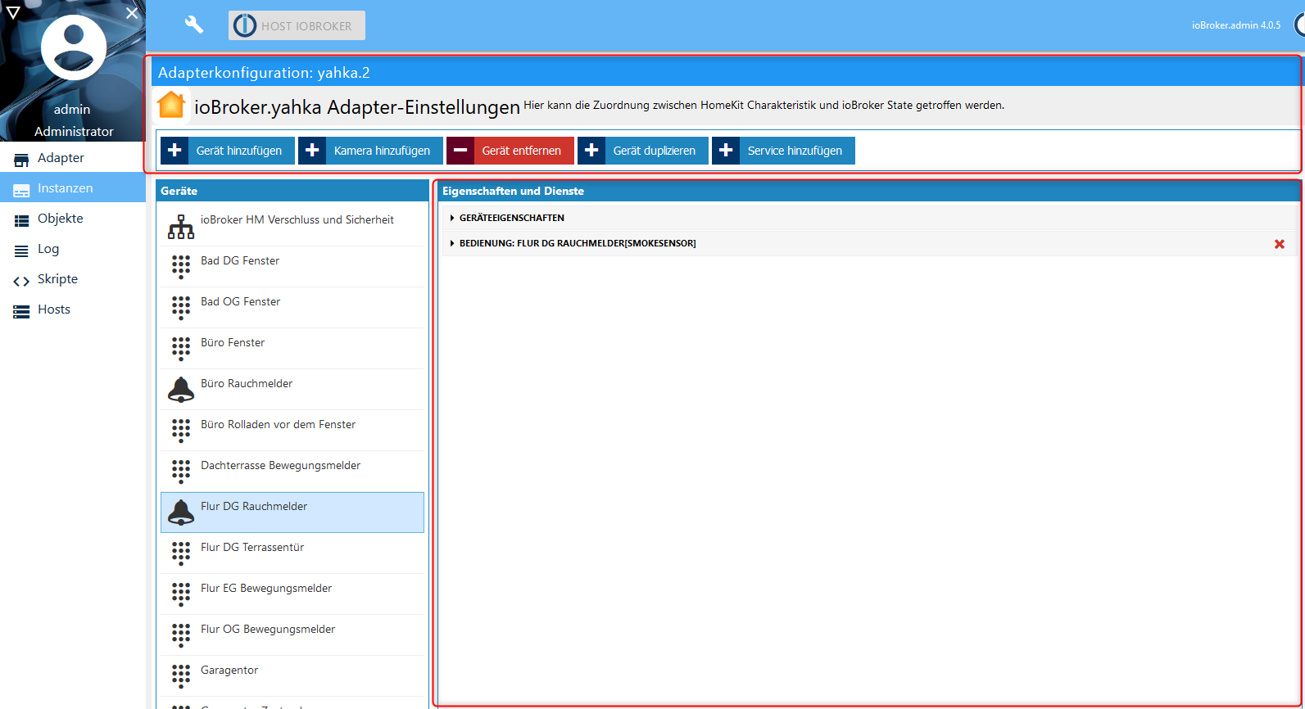The image size is (1305, 709).
Task: Click the dots icon next to Bad DG Fenster
Action: 181,267
